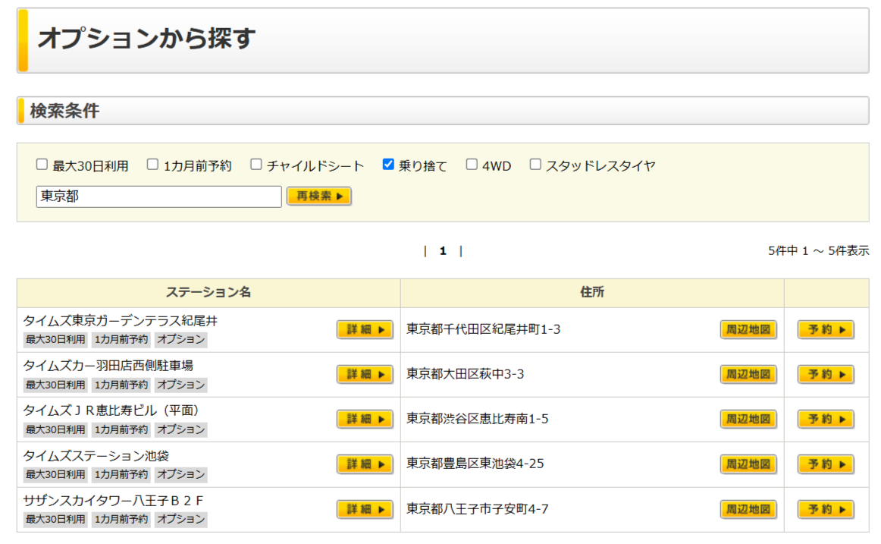Check the 最大30日利用 checkbox
Screen dimensions: 881x544
click(42, 165)
